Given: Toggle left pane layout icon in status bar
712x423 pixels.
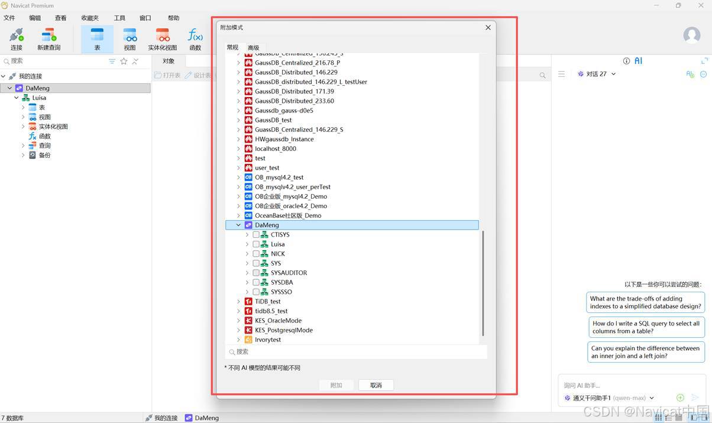Looking at the screenshot, I should click(x=694, y=418).
